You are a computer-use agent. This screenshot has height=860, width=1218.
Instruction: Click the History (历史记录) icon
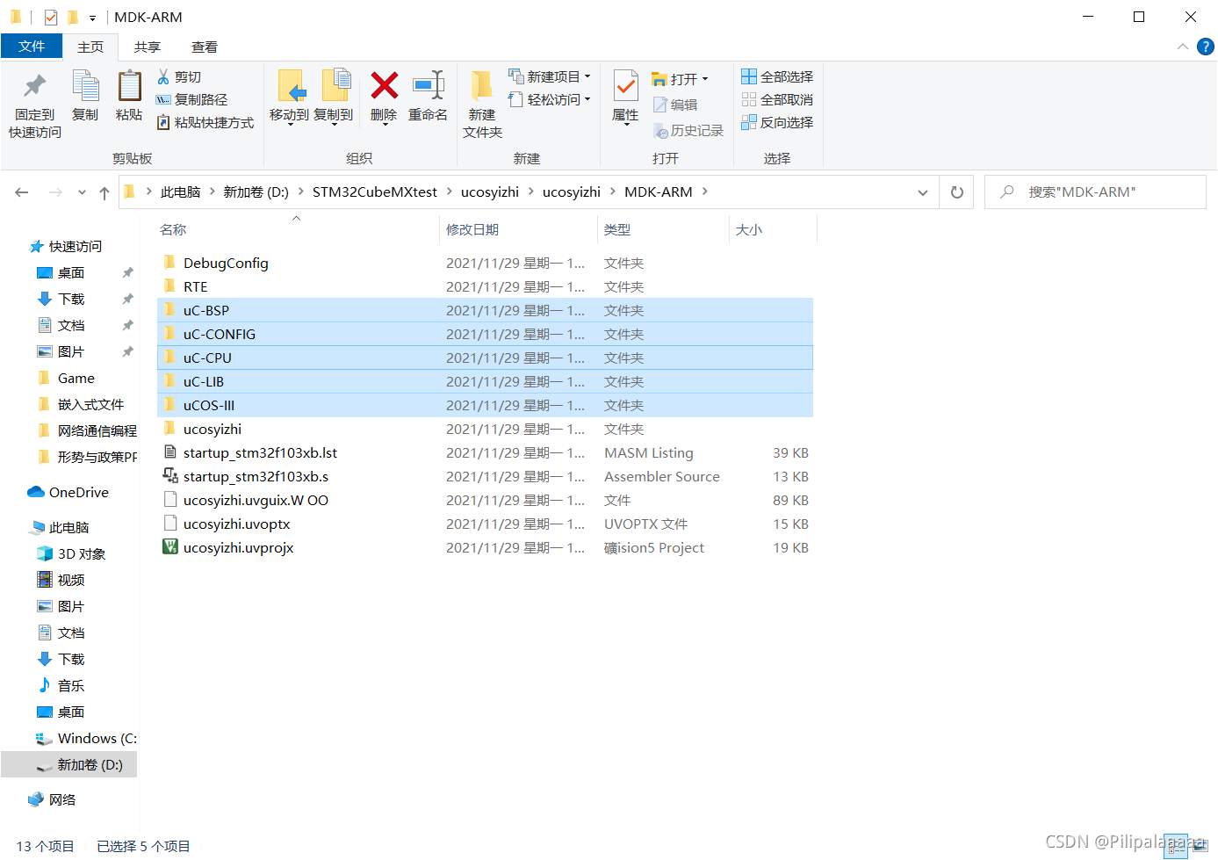661,131
